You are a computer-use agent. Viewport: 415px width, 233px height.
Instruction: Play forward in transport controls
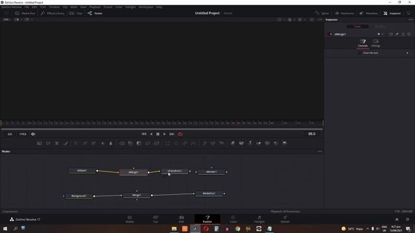click(x=164, y=134)
